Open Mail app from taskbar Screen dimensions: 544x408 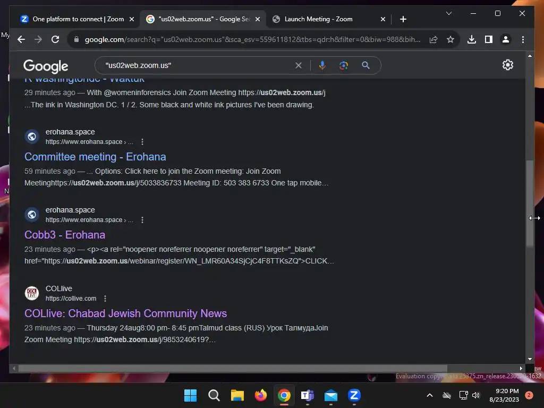(x=331, y=395)
